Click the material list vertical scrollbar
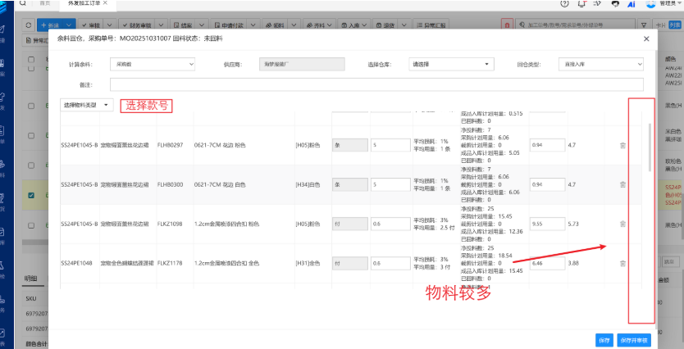This screenshot has width=684, height=349. 651,147
